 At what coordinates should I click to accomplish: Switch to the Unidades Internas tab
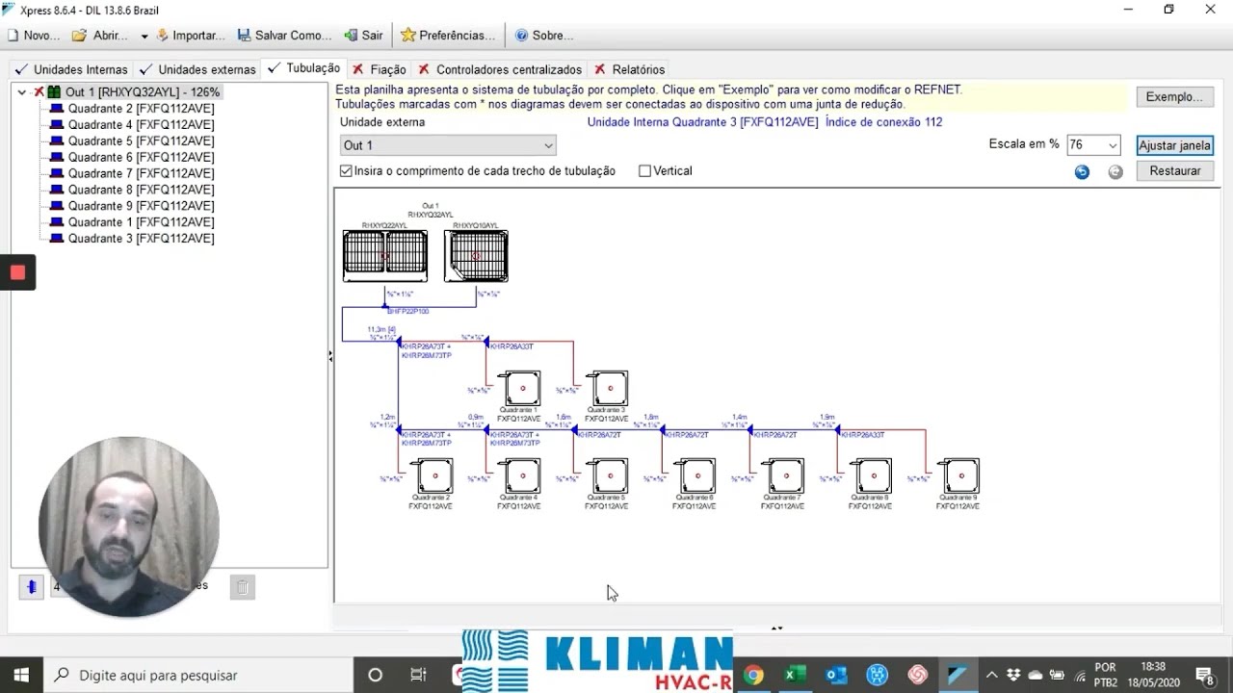[x=70, y=69]
